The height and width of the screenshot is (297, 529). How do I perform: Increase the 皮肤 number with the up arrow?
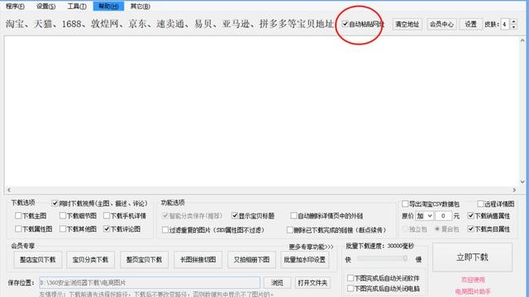coord(513,21)
